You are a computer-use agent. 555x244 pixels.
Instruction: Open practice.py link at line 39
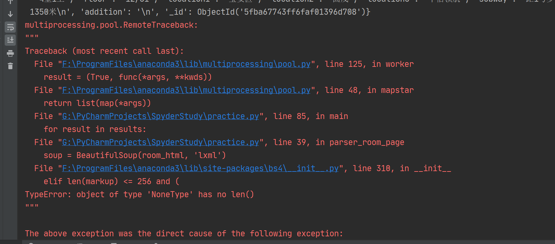(161, 142)
